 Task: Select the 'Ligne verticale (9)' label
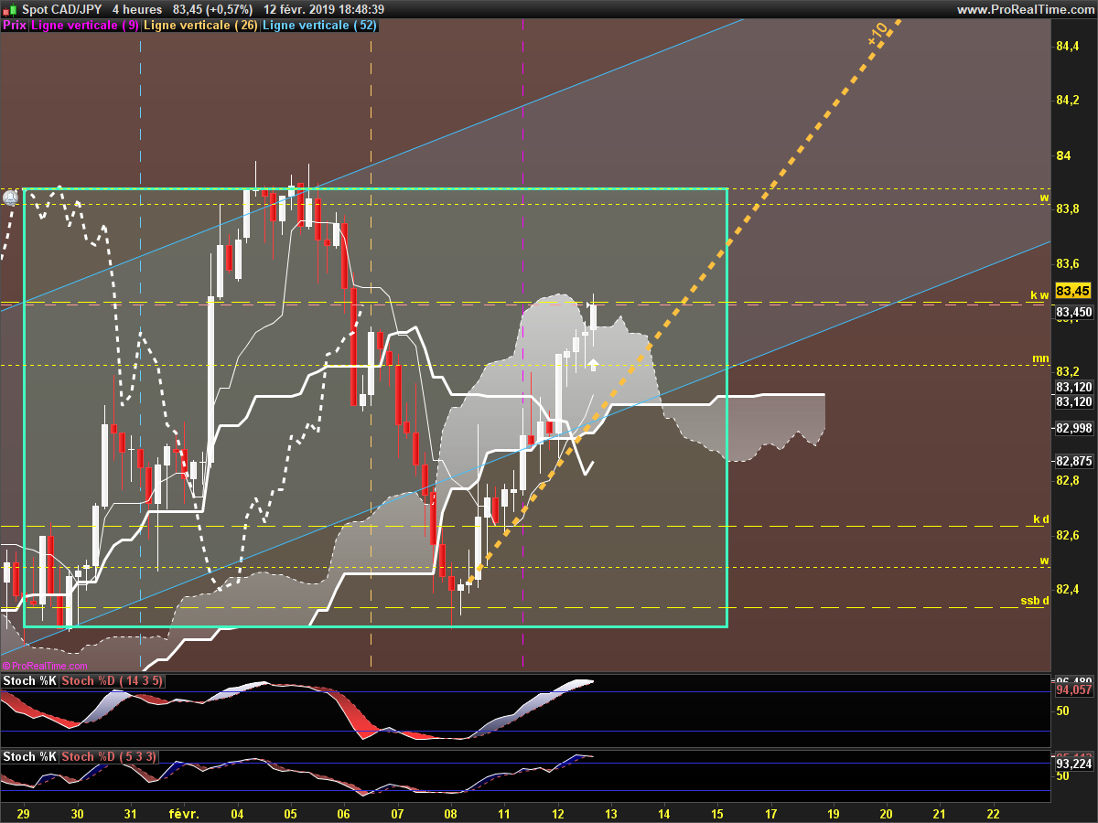coord(85,26)
